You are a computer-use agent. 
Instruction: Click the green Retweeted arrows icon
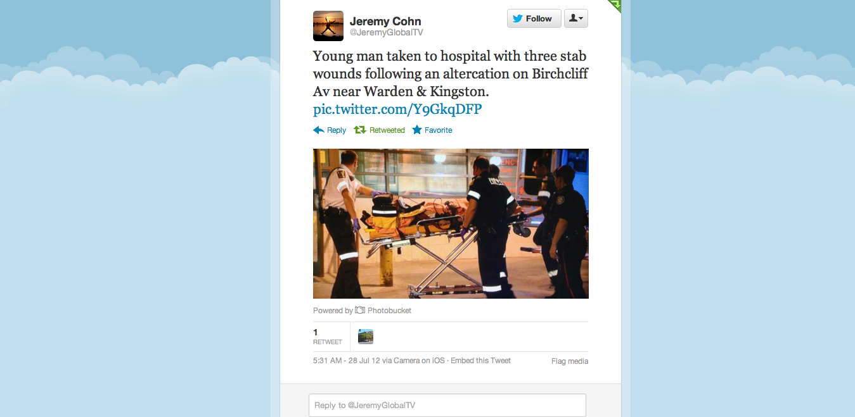pos(359,130)
